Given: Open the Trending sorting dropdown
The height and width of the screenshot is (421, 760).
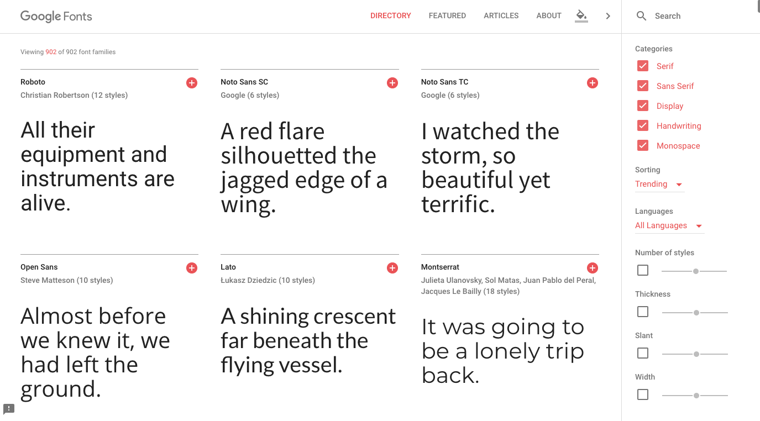Looking at the screenshot, I should 659,185.
